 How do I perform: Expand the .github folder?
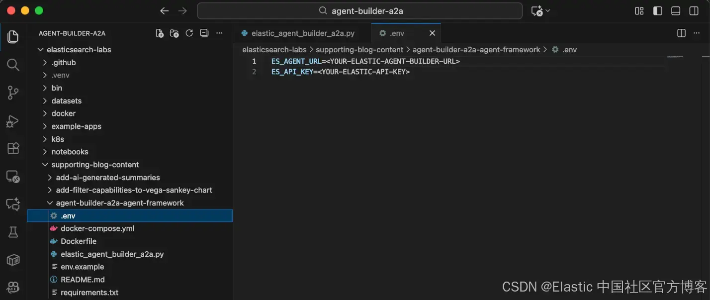tap(130, 63)
